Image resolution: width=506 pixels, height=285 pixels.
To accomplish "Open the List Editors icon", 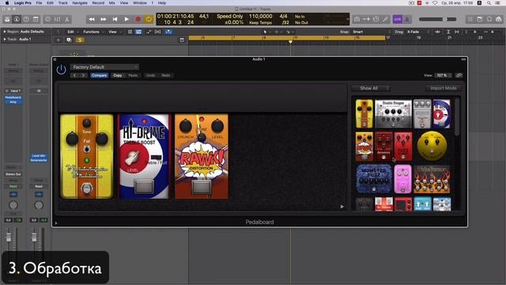I will 470,19.
